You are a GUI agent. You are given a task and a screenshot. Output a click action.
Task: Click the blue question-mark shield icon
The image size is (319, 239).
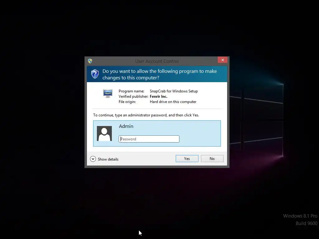[x=95, y=74]
